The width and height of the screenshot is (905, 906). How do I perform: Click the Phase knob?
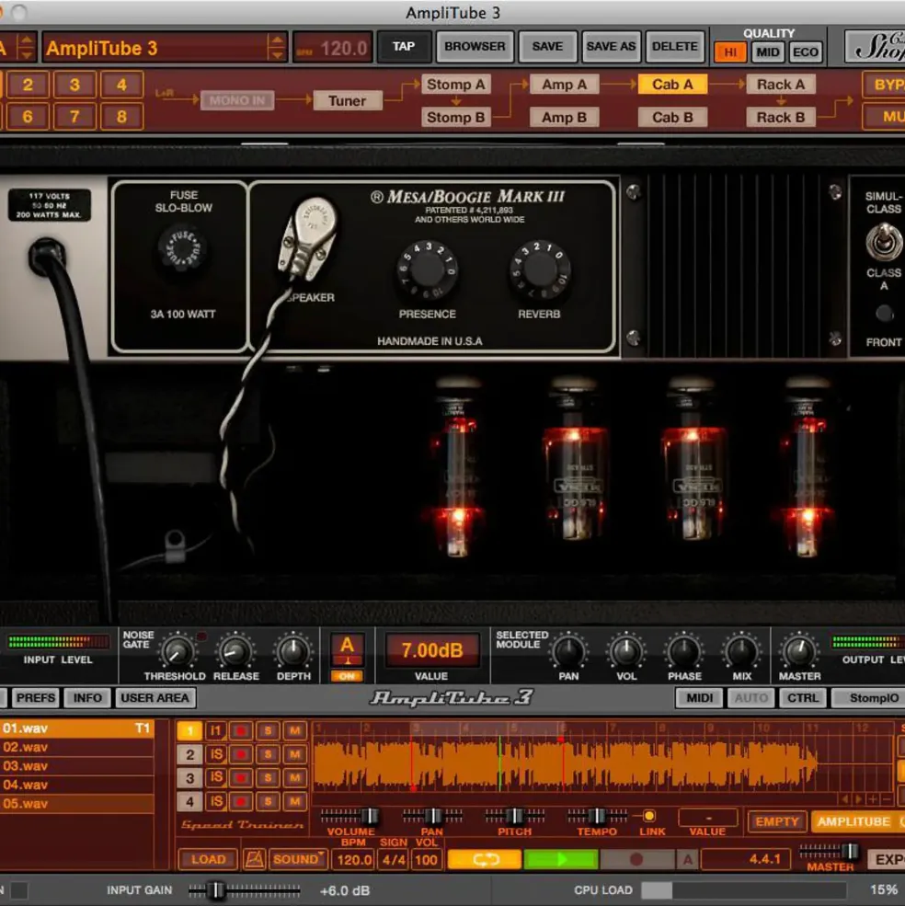684,652
